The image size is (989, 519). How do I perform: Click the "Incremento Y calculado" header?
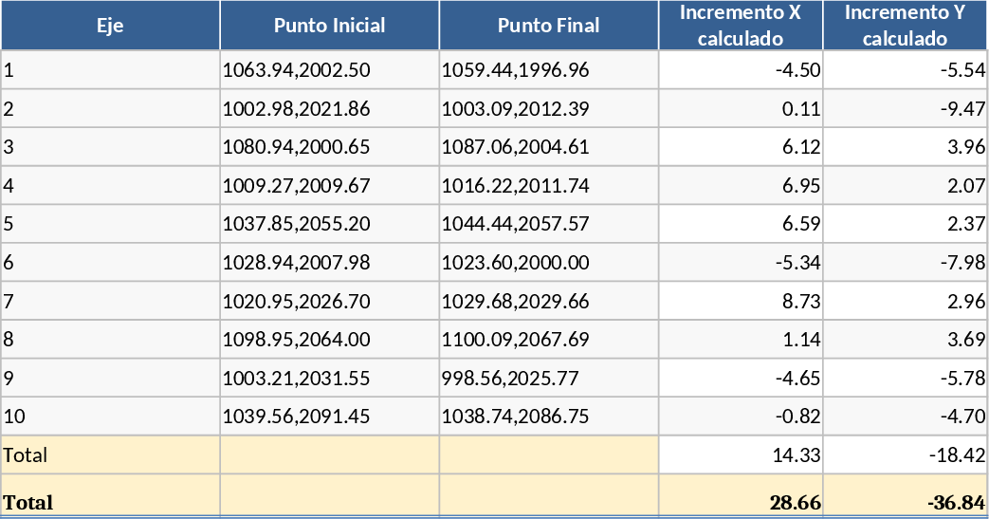pyautogui.click(x=905, y=26)
